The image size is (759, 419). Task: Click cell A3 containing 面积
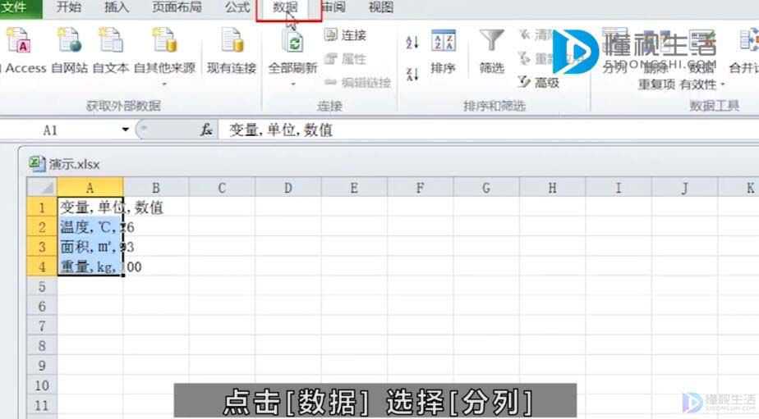coord(90,247)
